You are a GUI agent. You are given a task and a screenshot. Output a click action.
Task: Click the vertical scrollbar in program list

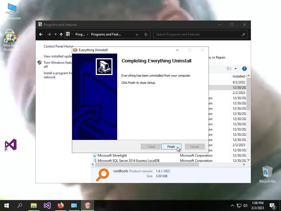[x=248, y=94]
